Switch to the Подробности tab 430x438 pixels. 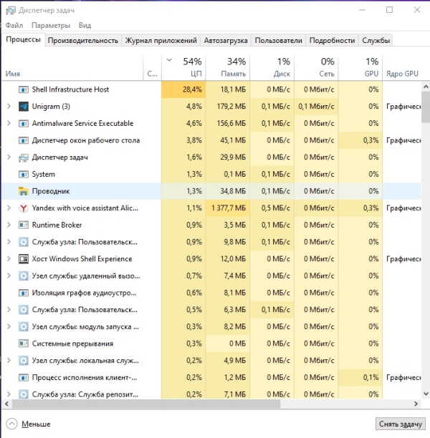[x=332, y=41]
